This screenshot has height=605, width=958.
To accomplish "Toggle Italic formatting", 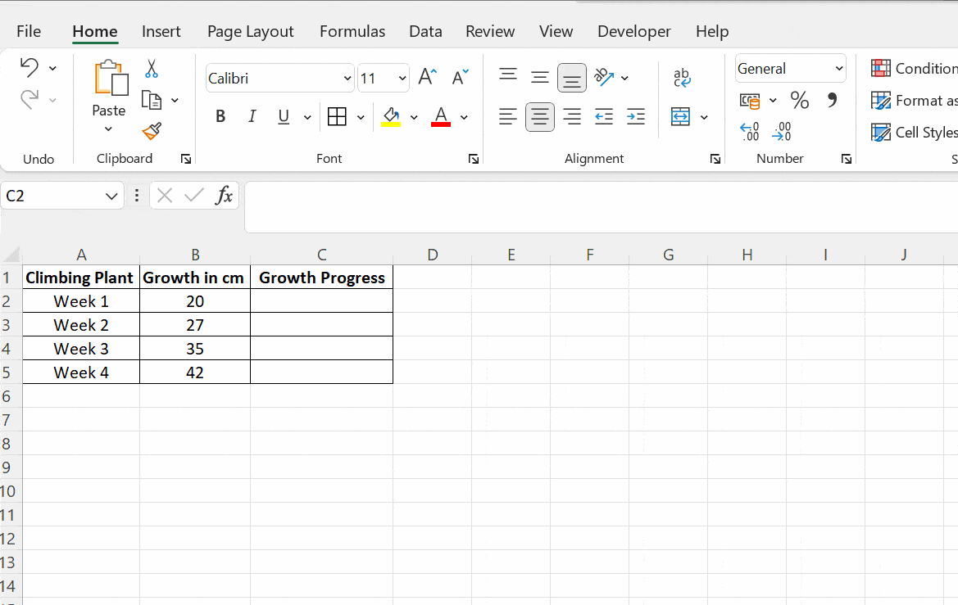I will [x=252, y=116].
